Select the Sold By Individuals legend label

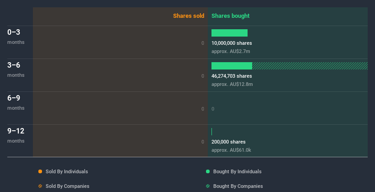67,171
